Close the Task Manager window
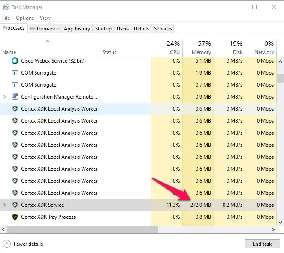This screenshot has width=284, height=253. (274, 7)
